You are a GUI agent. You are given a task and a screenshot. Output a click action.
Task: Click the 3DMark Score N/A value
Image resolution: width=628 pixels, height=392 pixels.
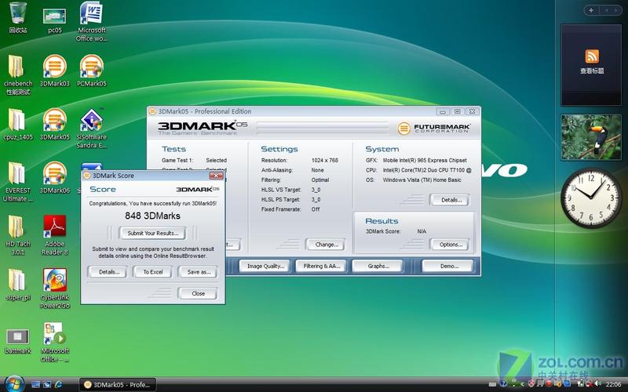(422, 231)
